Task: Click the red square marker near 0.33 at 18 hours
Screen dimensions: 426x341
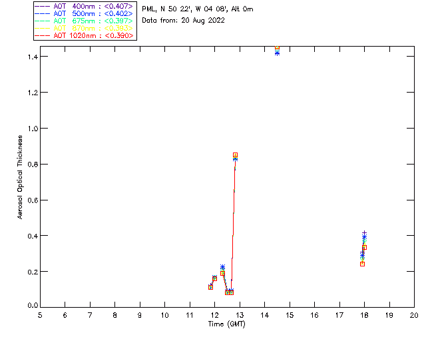Action: tap(365, 248)
